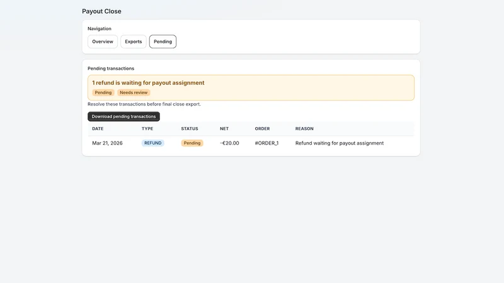Click the STATUS column header
Screen dimensions: 504x283
point(190,129)
